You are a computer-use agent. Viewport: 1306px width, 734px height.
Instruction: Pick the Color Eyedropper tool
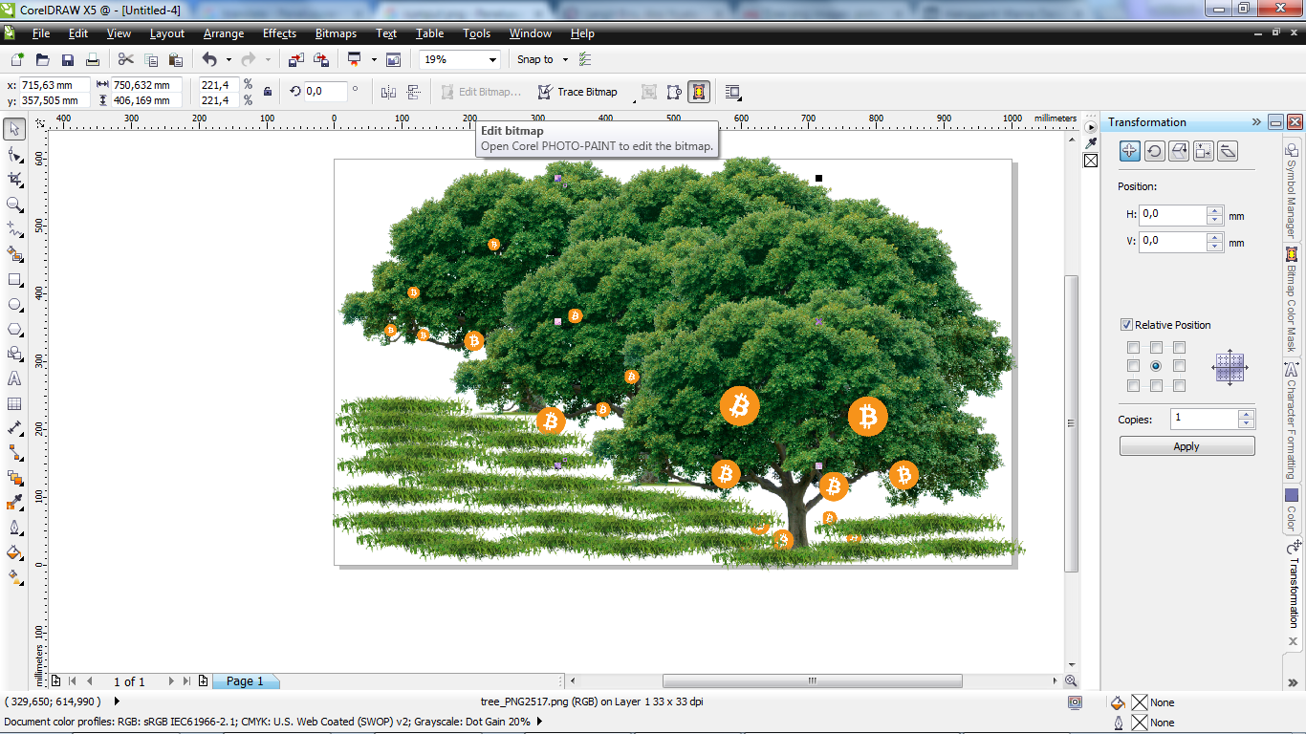pos(14,503)
